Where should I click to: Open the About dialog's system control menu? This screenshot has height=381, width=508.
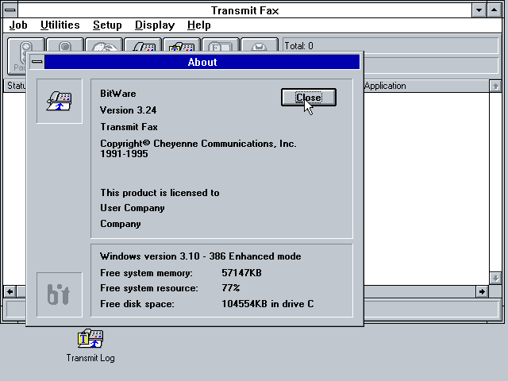click(37, 62)
